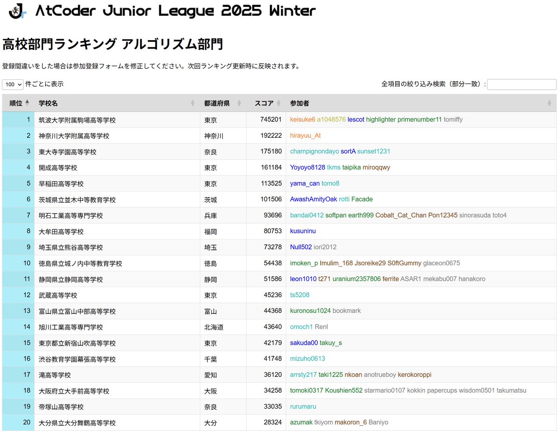Open user sunset1231 profile link
The height and width of the screenshot is (431, 560).
tap(374, 151)
